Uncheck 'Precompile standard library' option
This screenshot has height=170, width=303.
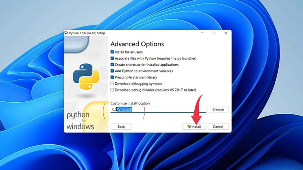point(112,77)
